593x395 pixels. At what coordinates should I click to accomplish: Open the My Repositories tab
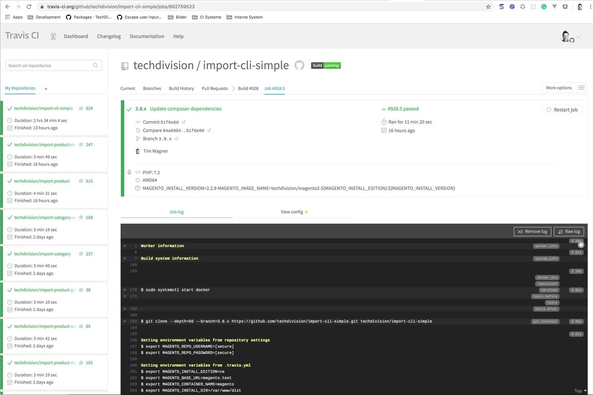pos(20,88)
